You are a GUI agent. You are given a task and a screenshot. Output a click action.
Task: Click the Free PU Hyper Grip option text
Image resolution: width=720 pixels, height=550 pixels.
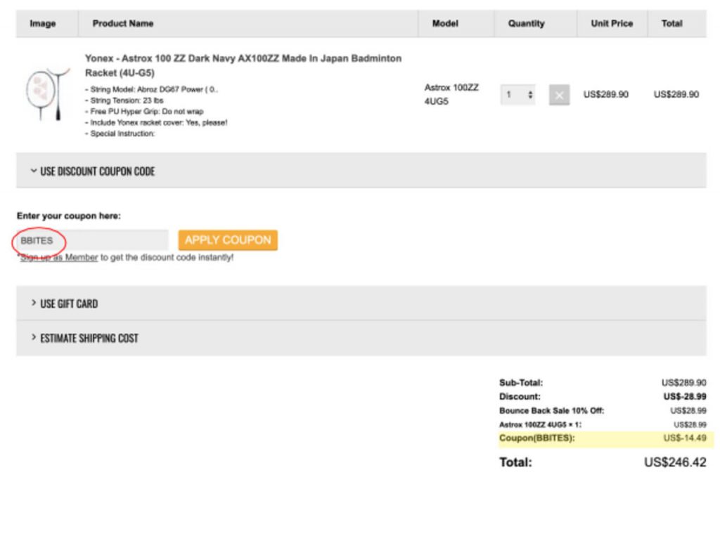(x=144, y=112)
